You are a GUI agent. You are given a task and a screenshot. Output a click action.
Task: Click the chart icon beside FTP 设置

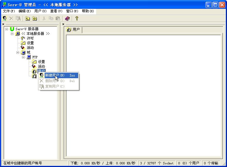point(34,62)
